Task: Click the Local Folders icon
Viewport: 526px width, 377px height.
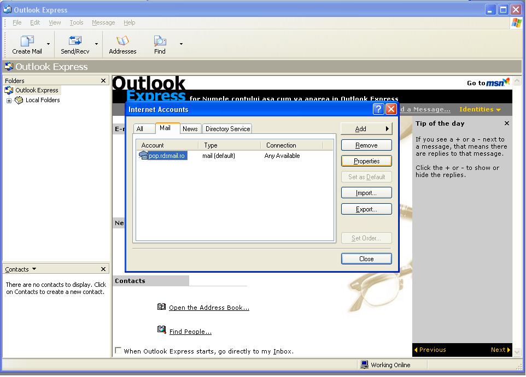Action: (x=19, y=100)
